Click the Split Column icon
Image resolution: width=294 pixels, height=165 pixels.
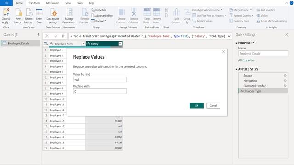(176, 12)
